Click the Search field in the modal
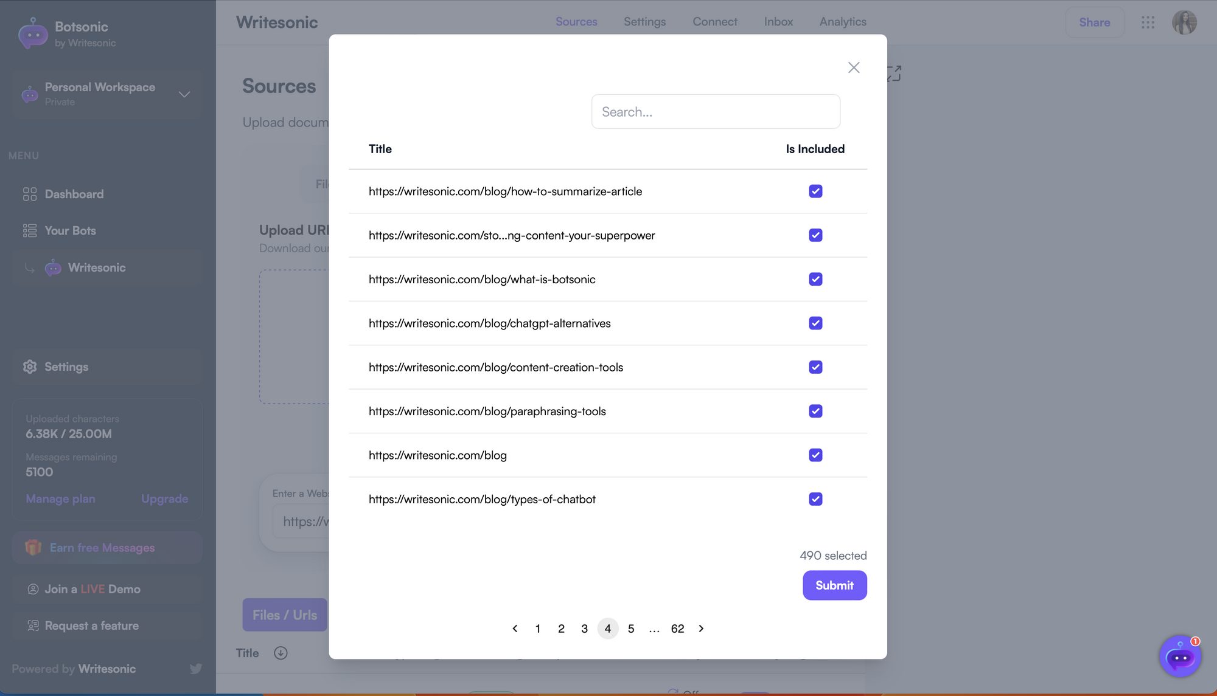Screen dimensions: 1217x696 (x=716, y=111)
